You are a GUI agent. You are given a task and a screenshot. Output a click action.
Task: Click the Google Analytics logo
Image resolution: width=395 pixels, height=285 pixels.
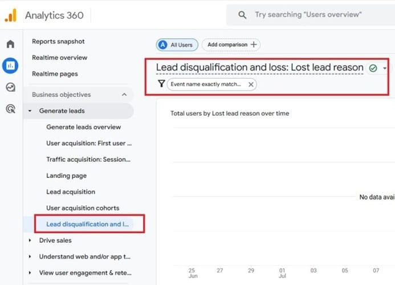tap(11, 15)
